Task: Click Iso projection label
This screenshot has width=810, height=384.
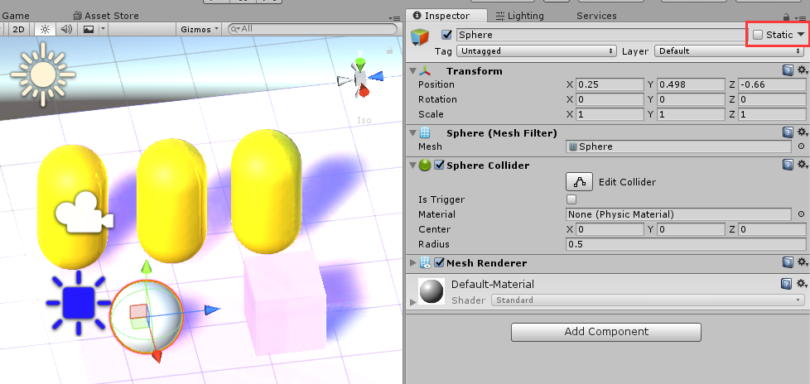Action: point(364,120)
